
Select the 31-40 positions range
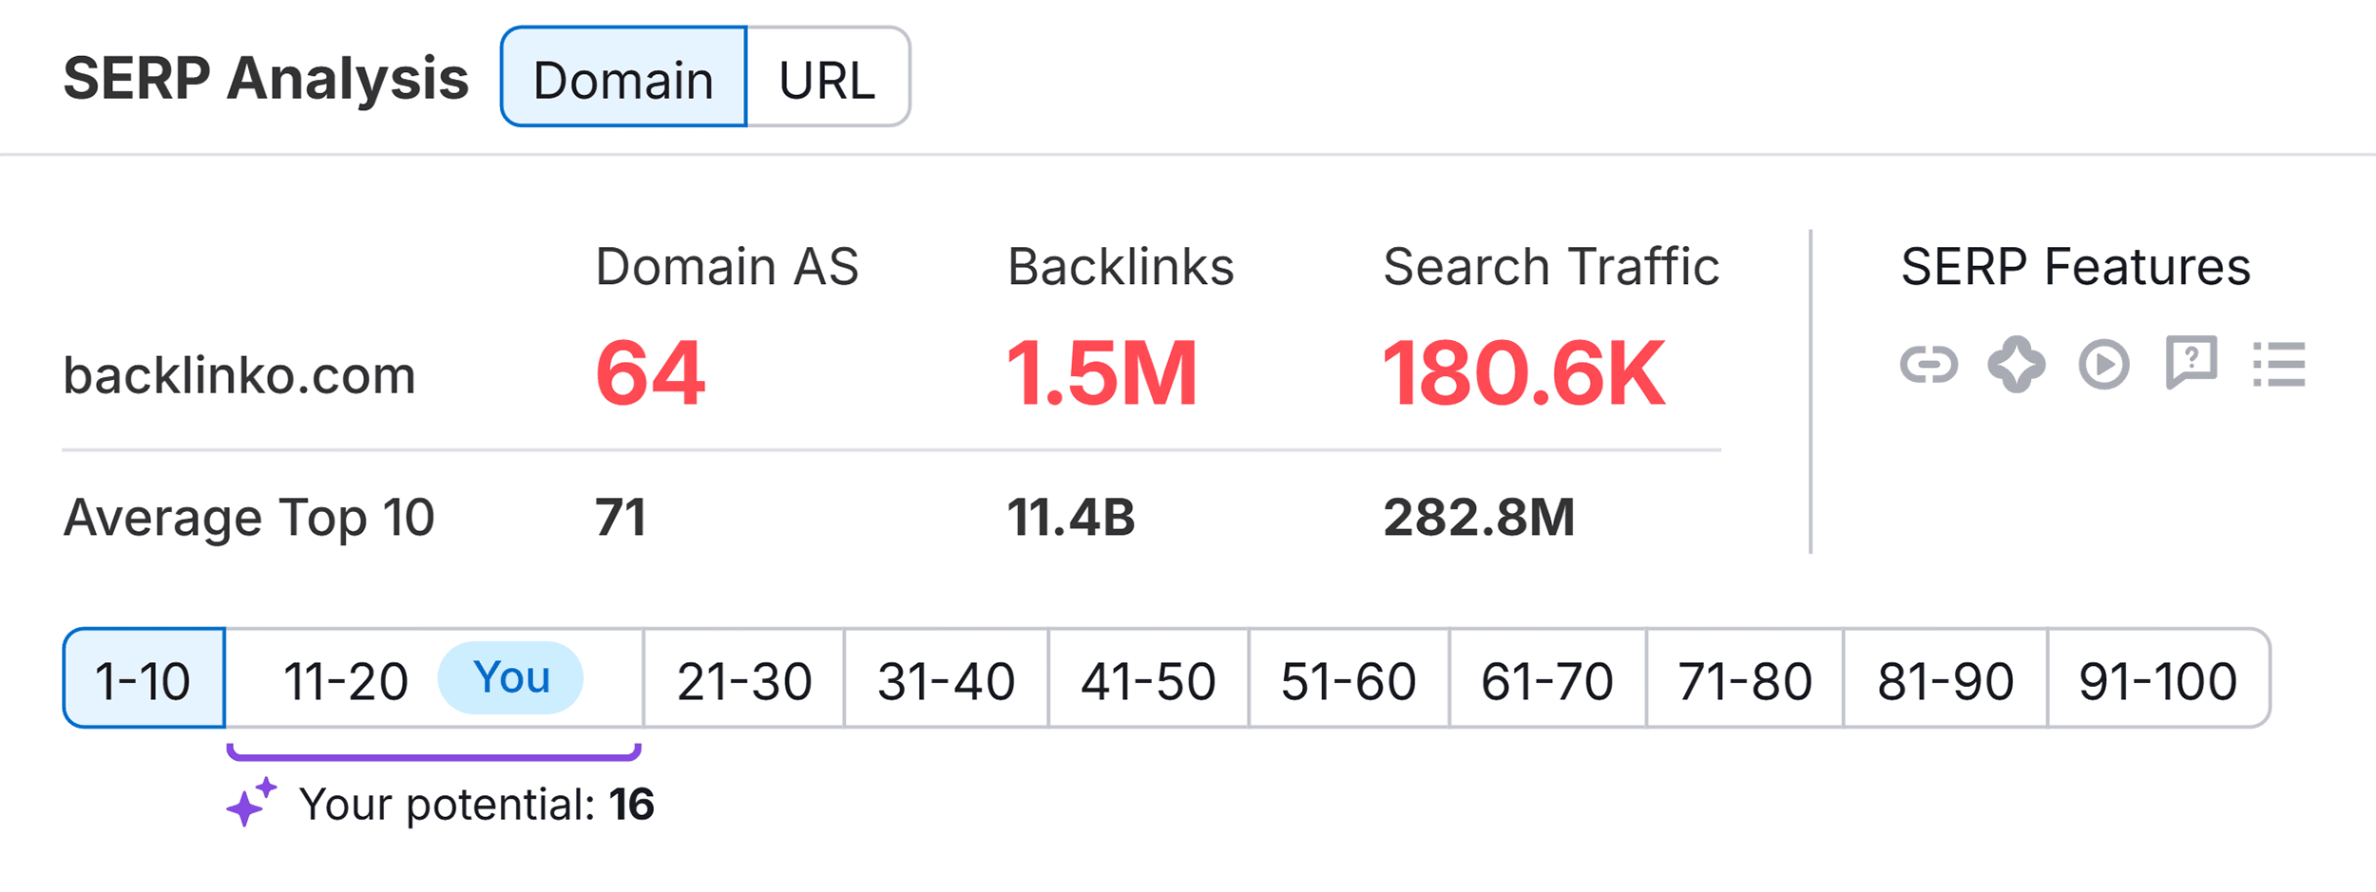pos(947,678)
